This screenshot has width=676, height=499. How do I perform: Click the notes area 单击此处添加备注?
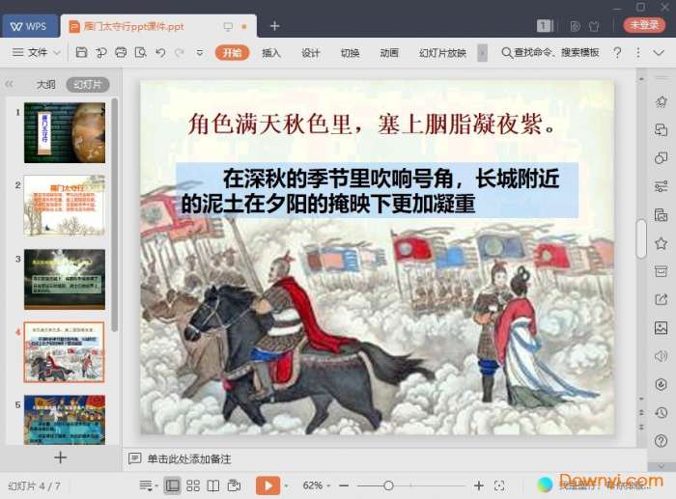[189, 458]
